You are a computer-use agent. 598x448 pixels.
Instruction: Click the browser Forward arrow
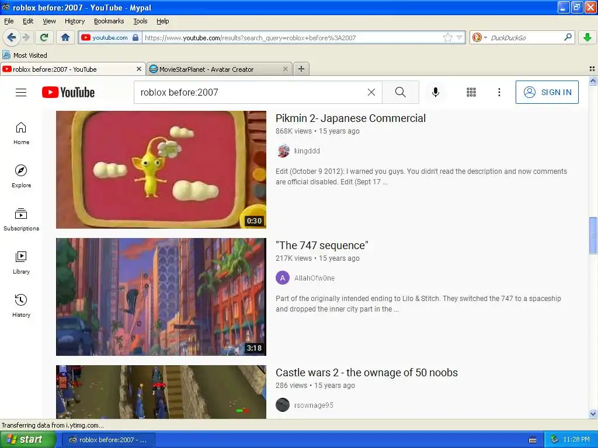[x=26, y=37]
